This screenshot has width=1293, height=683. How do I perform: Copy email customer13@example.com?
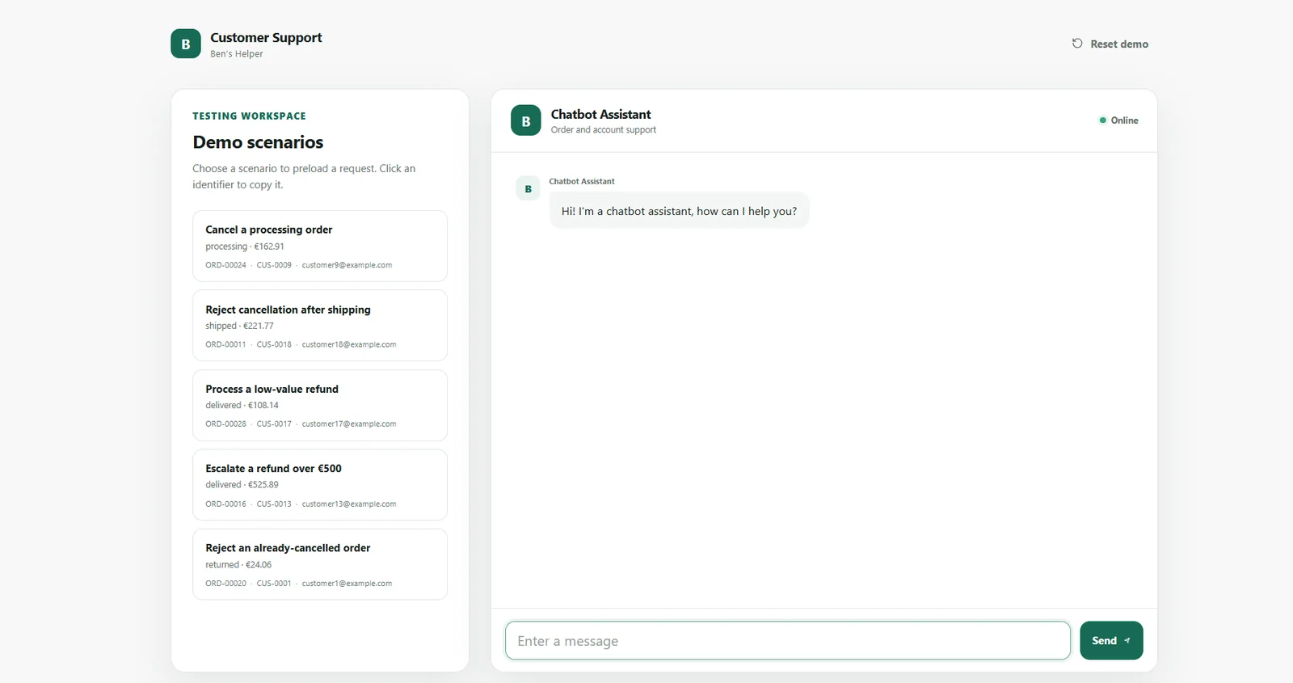(349, 504)
